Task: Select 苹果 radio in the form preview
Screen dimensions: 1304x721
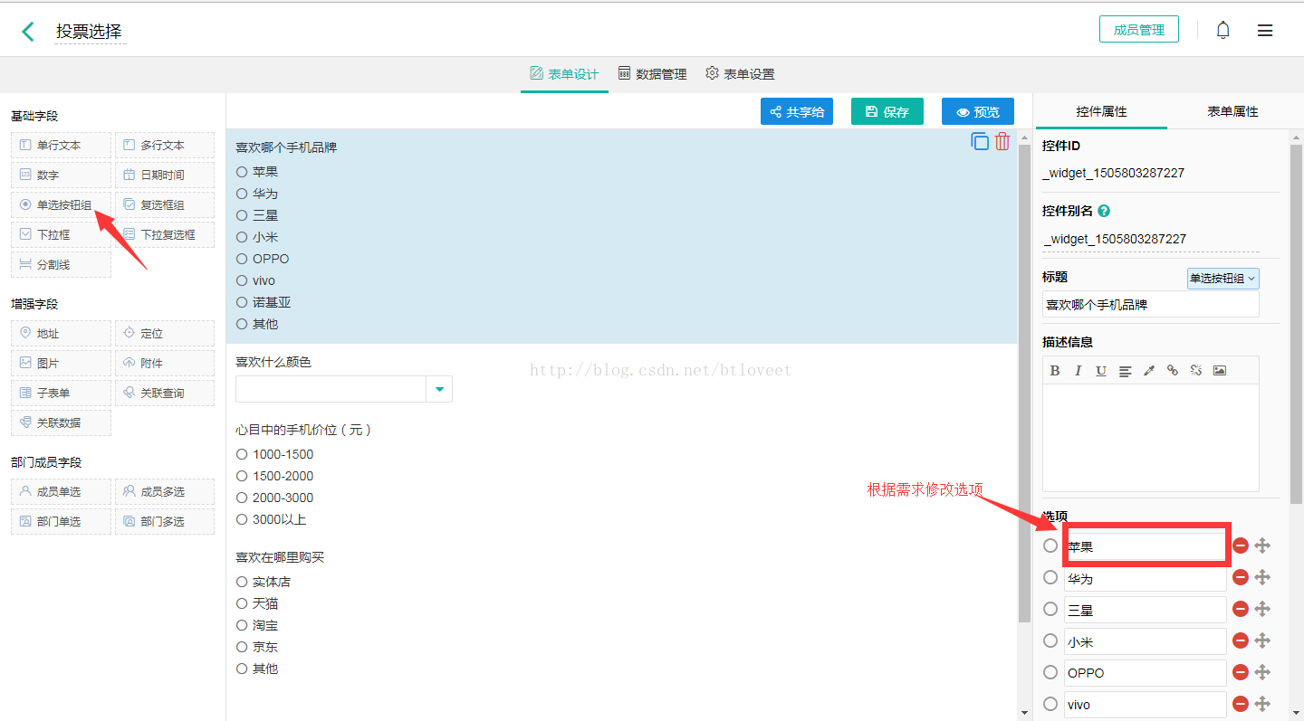Action: pos(242,172)
